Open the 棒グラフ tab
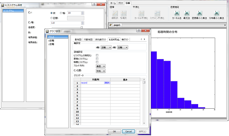Viewport: 229px width, 136px height. pyautogui.click(x=125, y=39)
